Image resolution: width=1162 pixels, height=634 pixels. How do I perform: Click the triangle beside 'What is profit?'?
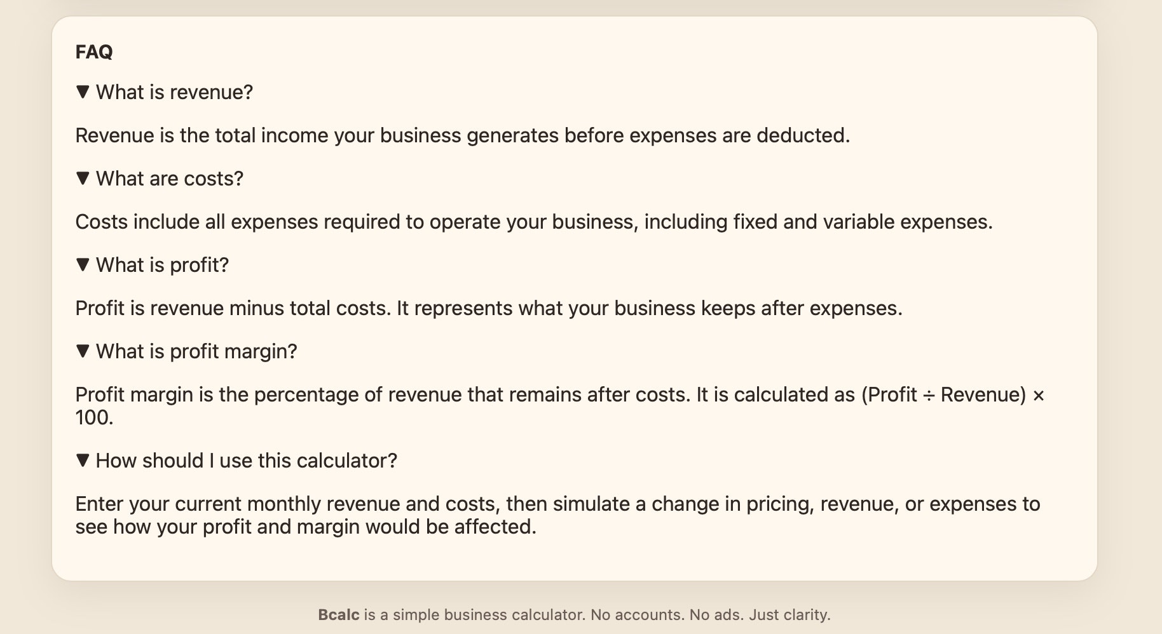click(82, 265)
